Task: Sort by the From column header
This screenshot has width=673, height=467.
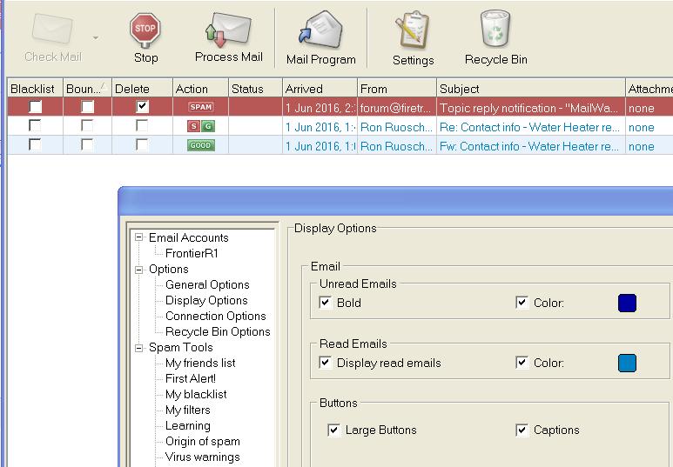Action: 397,89
